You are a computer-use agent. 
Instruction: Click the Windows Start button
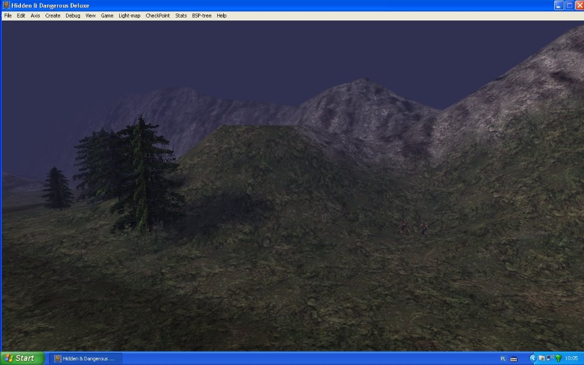point(22,358)
